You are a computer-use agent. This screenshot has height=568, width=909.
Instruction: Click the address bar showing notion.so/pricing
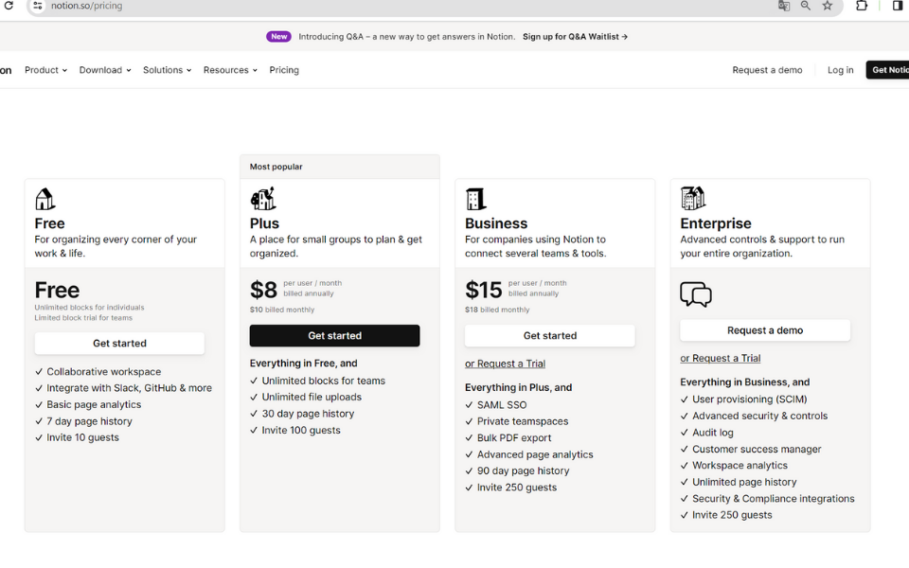(x=379, y=6)
